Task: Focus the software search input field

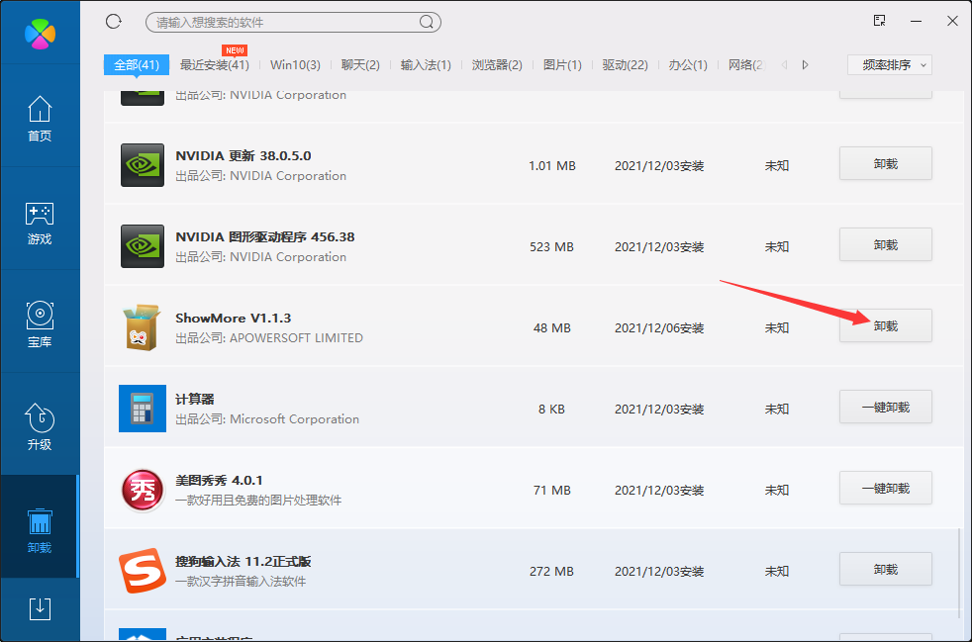Action: (293, 23)
